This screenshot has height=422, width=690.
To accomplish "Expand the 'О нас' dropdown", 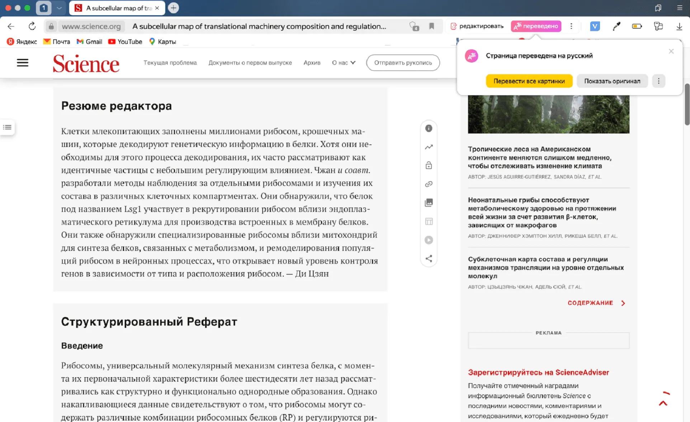I will click(x=344, y=63).
